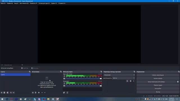The height and width of the screenshot is (101, 180).
Task: Mute the Mic/Aux speaker icon
Action: [x=64, y=86]
